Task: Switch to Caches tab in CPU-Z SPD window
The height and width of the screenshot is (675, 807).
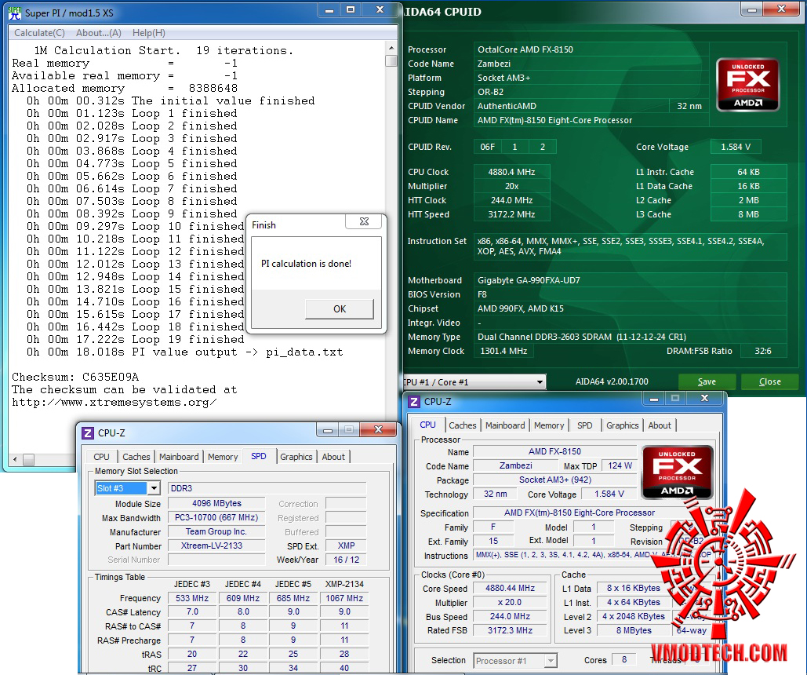Action: [136, 457]
